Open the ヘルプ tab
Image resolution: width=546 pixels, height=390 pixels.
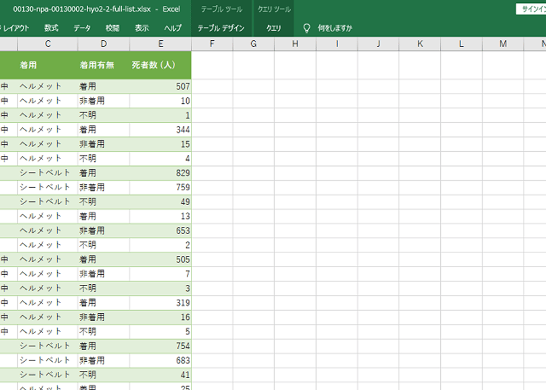pos(173,28)
